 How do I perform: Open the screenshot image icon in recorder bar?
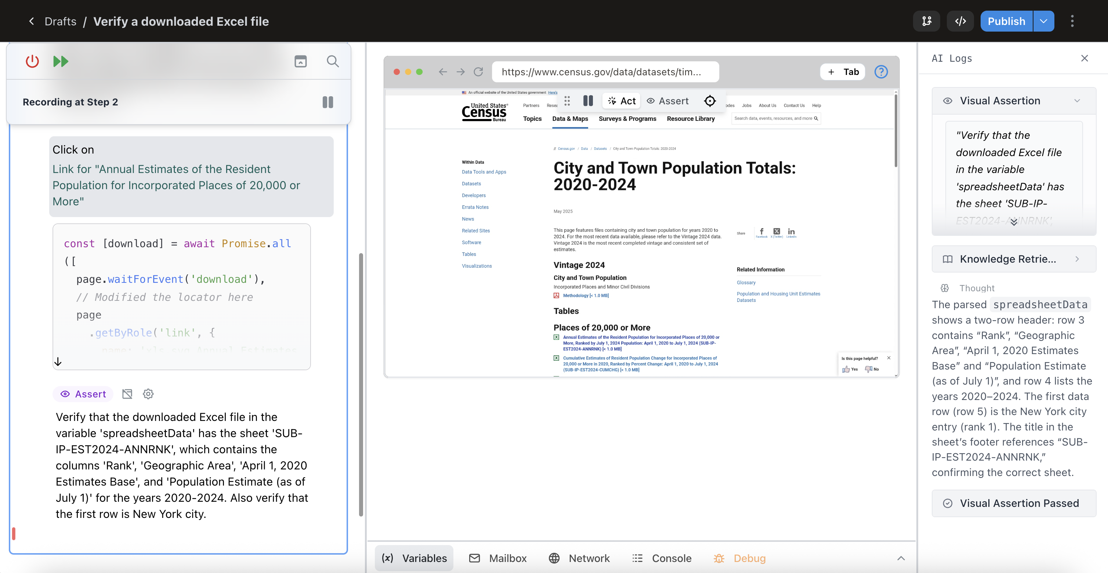click(x=300, y=61)
